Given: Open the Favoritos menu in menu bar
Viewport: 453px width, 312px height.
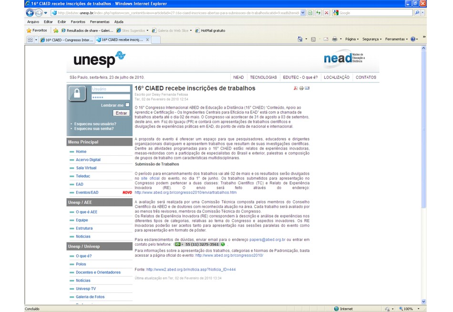Looking at the screenshot, I should (x=78, y=21).
